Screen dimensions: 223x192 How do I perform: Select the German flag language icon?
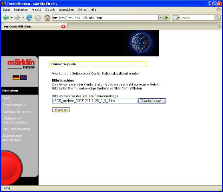tap(16, 77)
